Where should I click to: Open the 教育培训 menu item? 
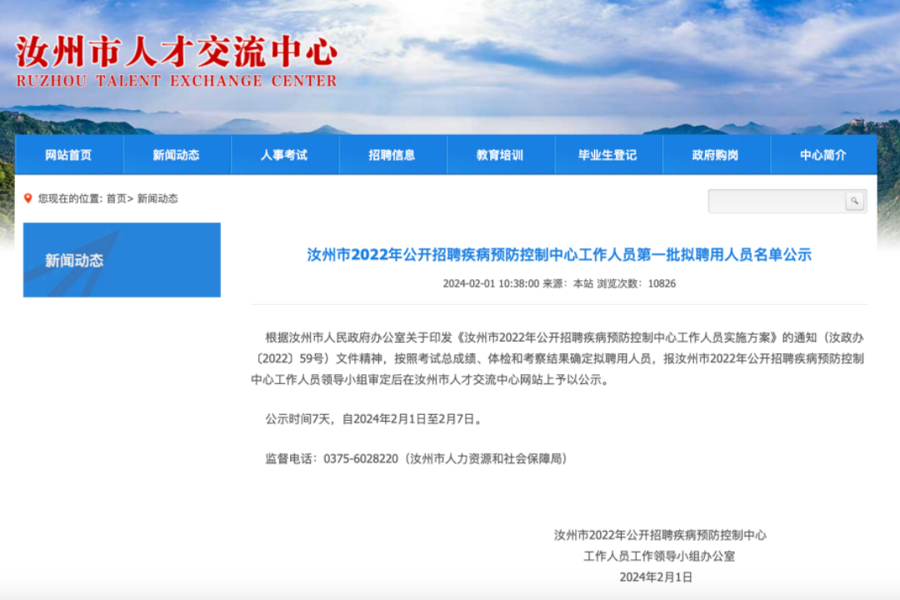pos(500,155)
